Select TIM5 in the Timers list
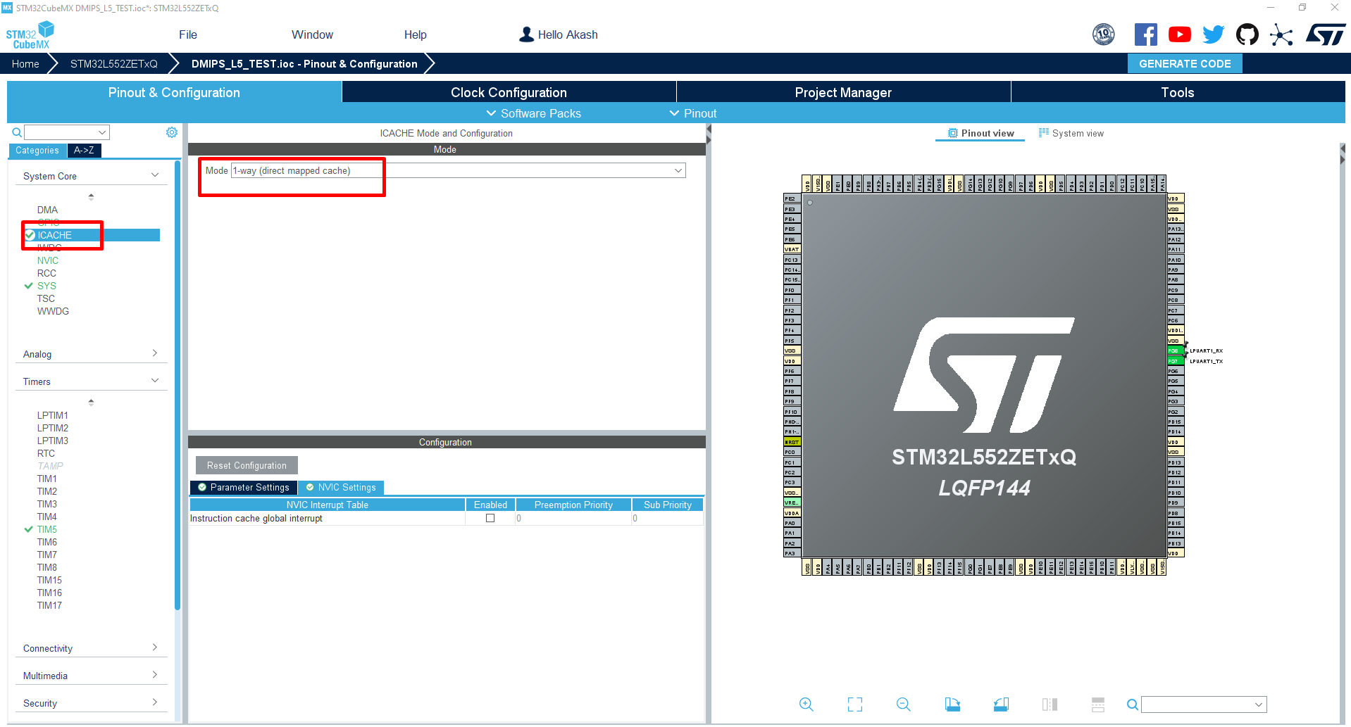The height and width of the screenshot is (727, 1351). (x=46, y=529)
